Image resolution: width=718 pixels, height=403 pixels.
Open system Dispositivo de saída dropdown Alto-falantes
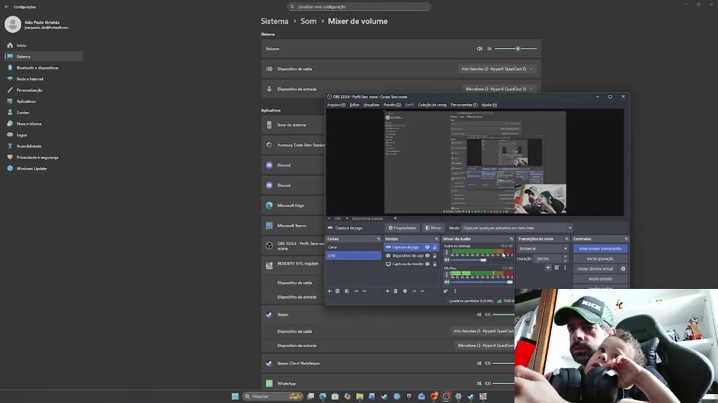[x=497, y=69]
